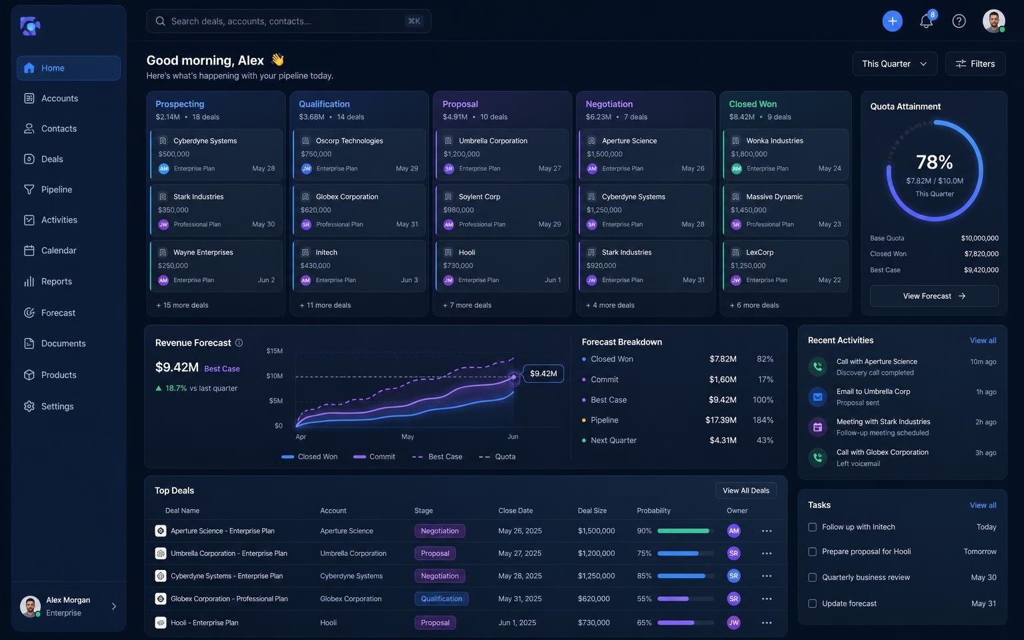Click the CRM app logo

point(30,26)
